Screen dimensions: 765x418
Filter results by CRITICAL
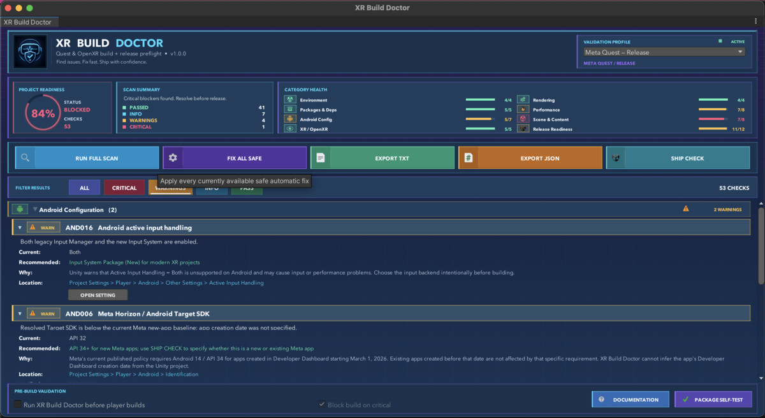click(x=124, y=187)
